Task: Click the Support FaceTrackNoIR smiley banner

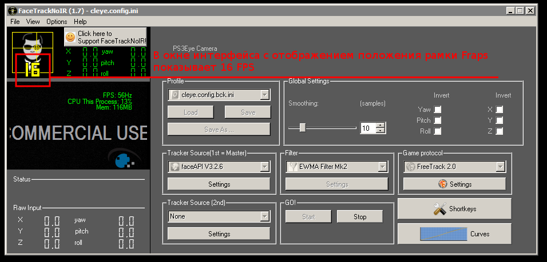Action: pyautogui.click(x=105, y=37)
